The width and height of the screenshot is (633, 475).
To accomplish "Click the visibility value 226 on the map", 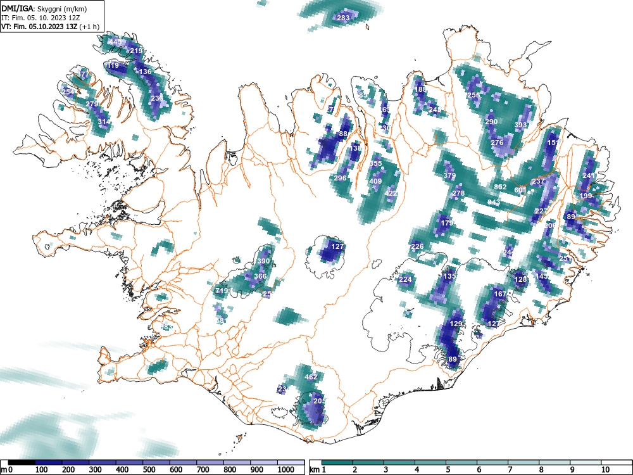I will pos(417,246).
